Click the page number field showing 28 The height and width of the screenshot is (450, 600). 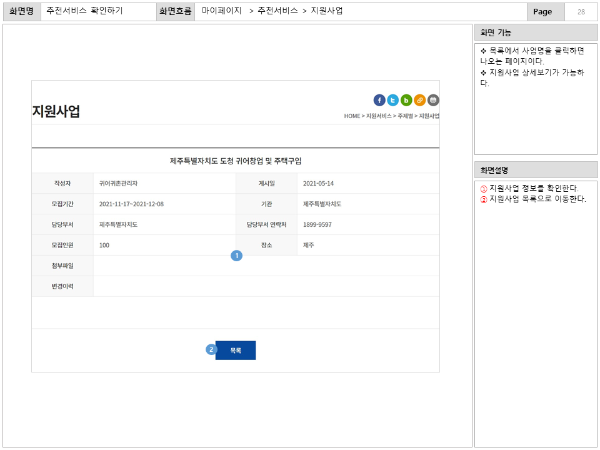point(581,11)
